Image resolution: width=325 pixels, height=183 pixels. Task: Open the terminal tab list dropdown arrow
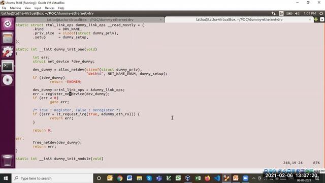coord(322,19)
